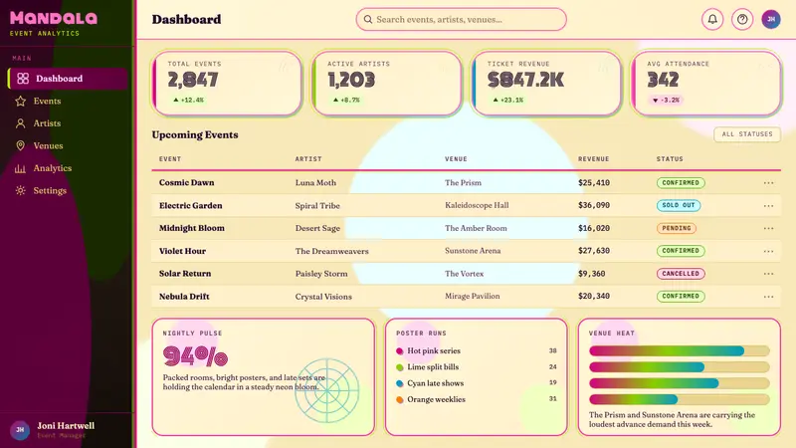
Task: Open the Artists page
Action: point(68,123)
